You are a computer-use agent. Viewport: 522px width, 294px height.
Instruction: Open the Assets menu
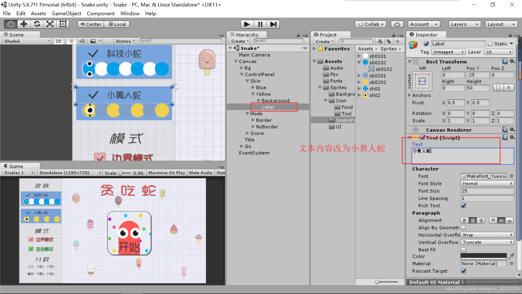(38, 13)
